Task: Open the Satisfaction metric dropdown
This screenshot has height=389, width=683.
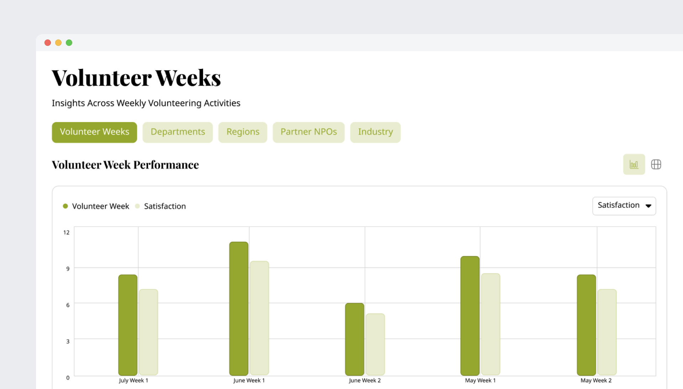Action: [x=619, y=206]
